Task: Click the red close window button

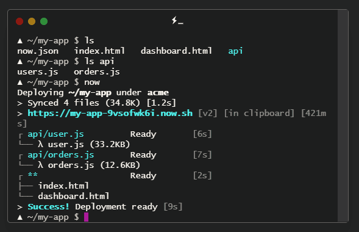Action: point(20,21)
